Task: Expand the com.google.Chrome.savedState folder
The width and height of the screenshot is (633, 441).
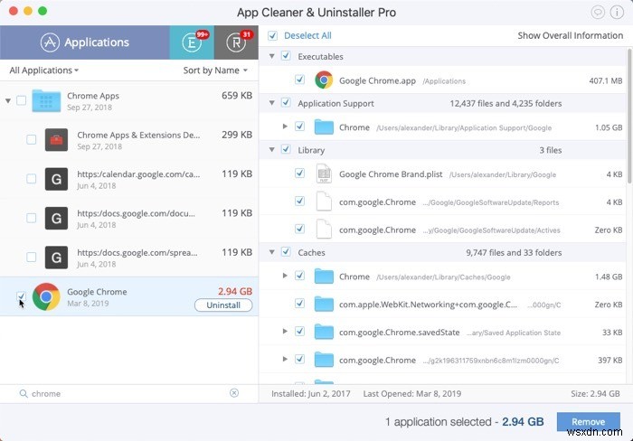Action: click(285, 332)
